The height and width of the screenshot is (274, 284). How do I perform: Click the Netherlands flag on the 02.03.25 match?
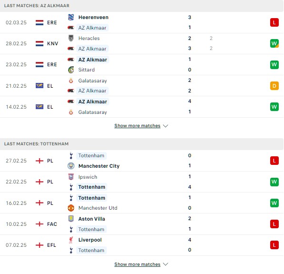pos(40,23)
